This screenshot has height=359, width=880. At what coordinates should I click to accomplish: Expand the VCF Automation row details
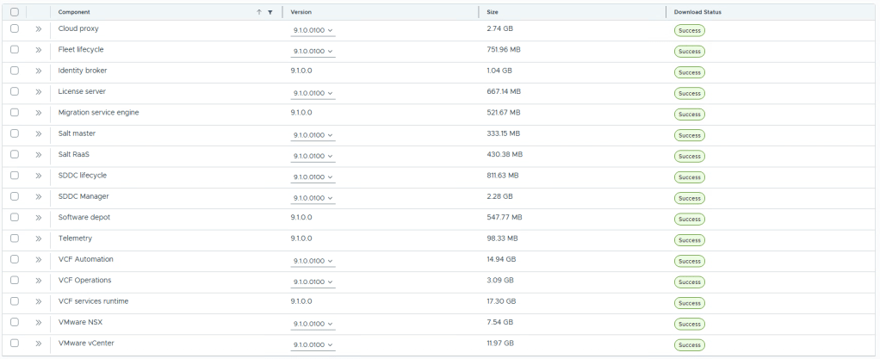click(x=38, y=259)
